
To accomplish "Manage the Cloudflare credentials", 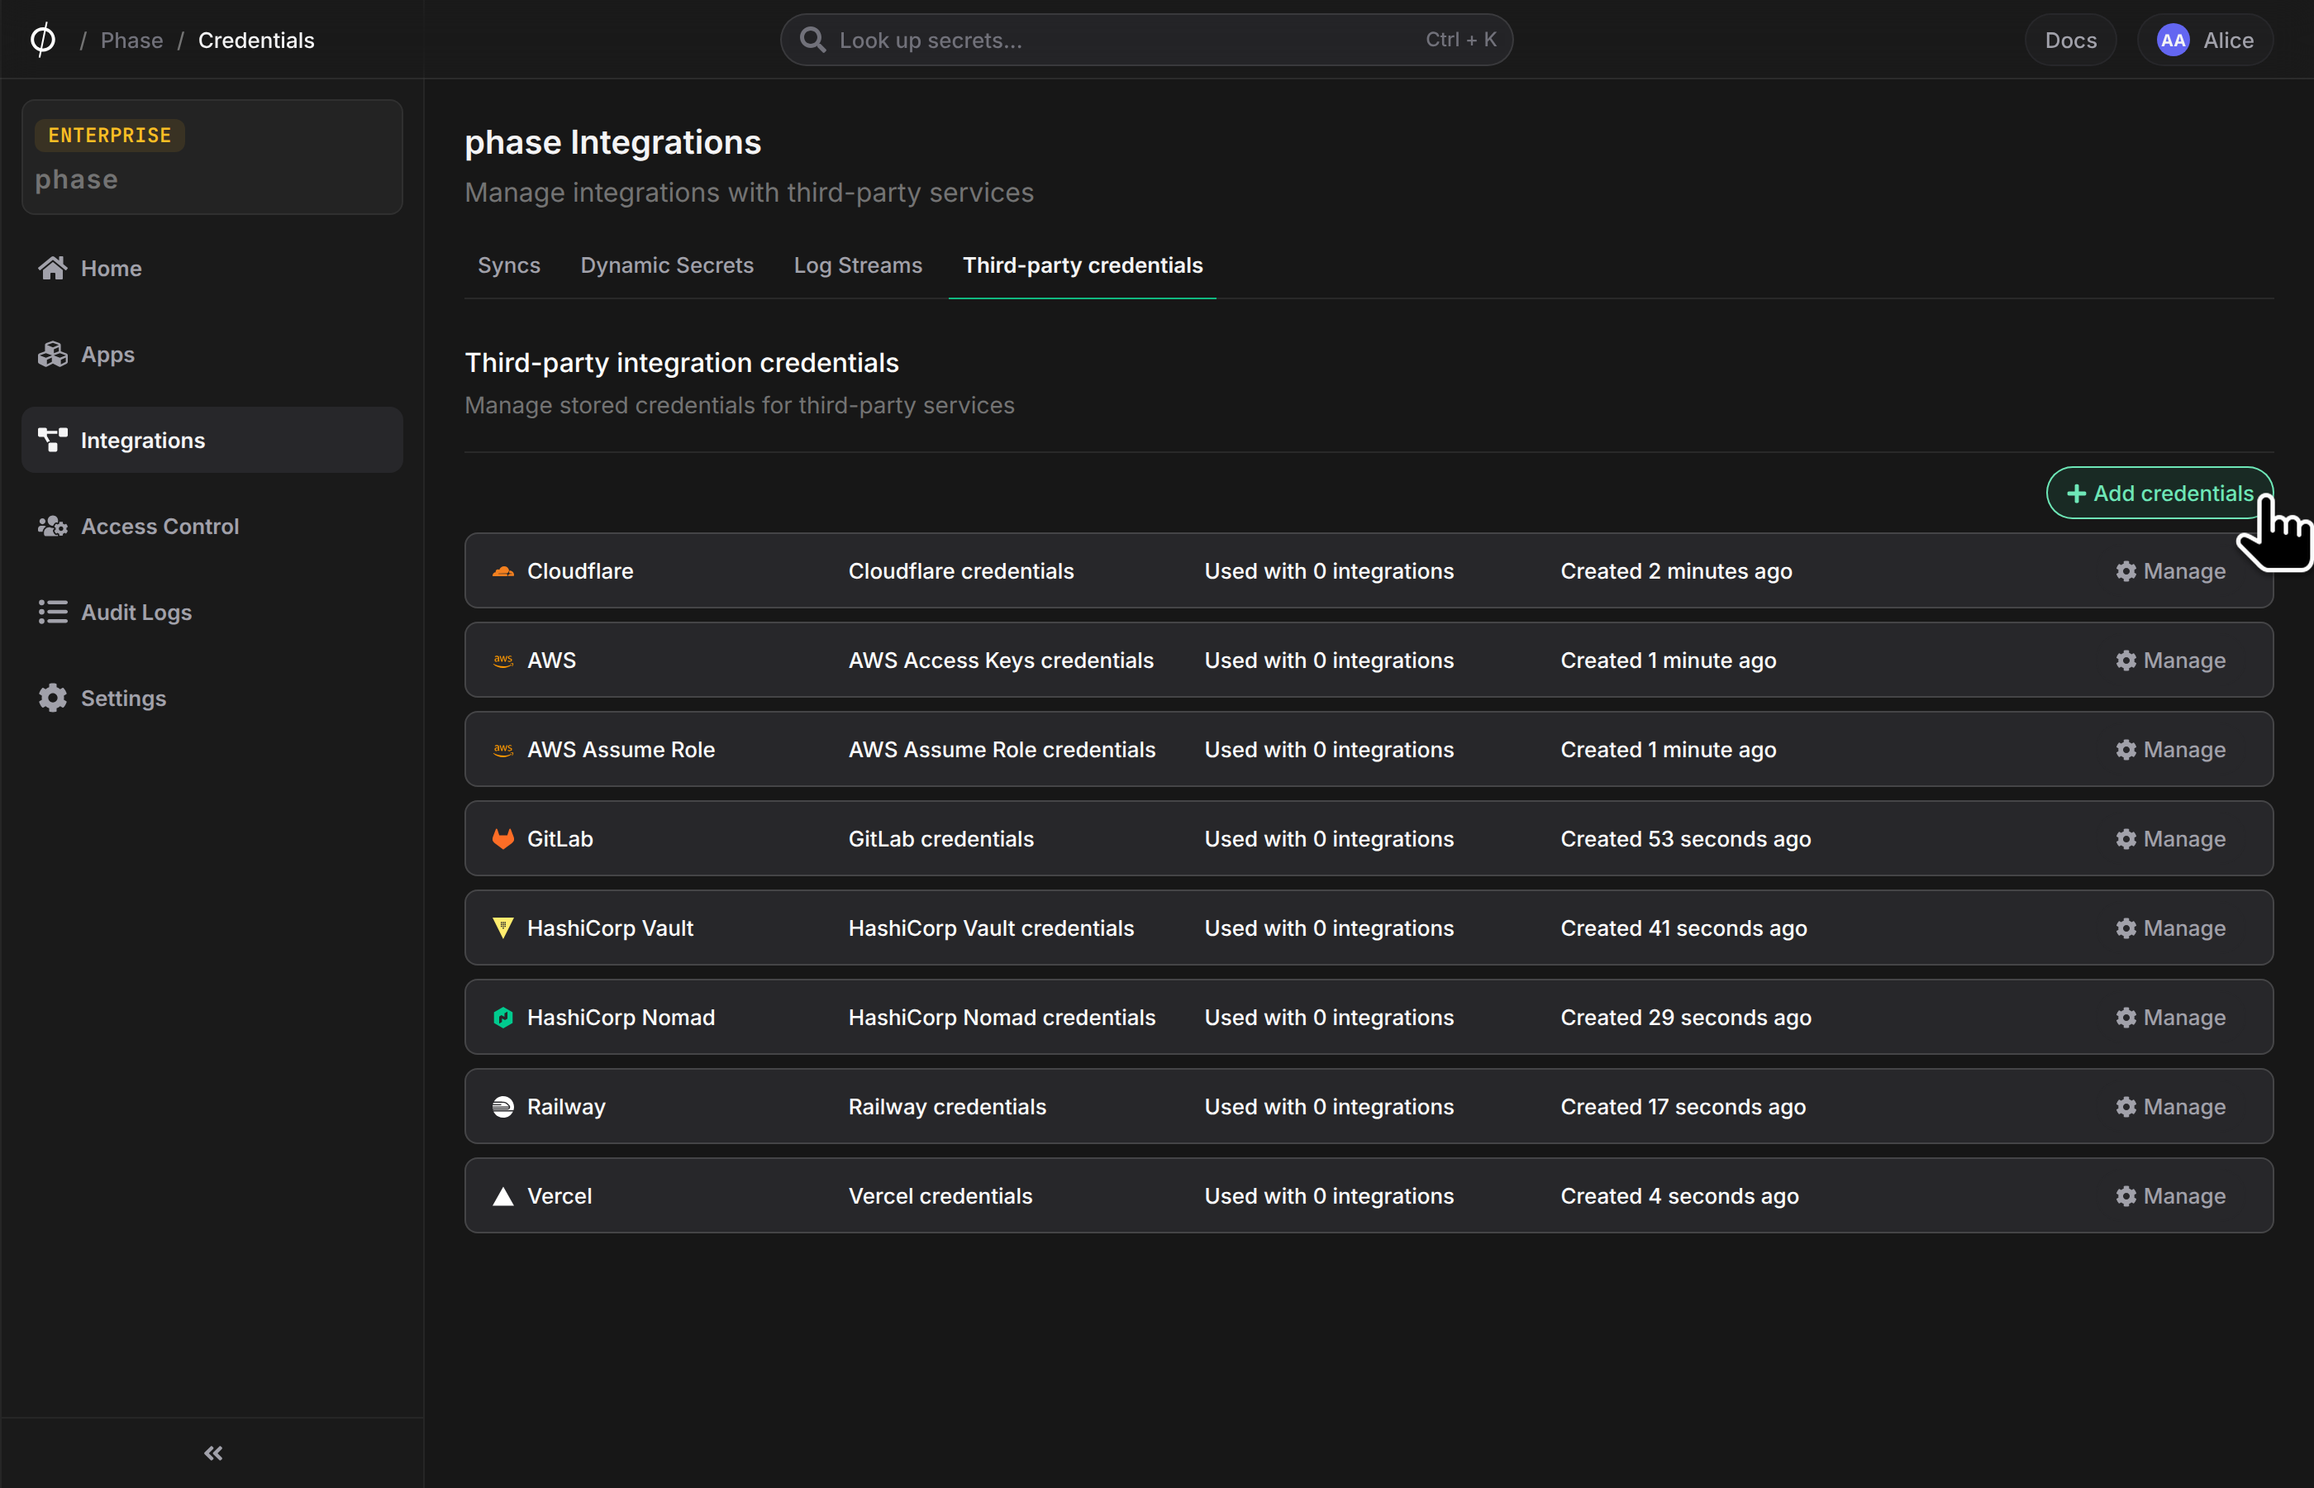I will pos(2170,571).
